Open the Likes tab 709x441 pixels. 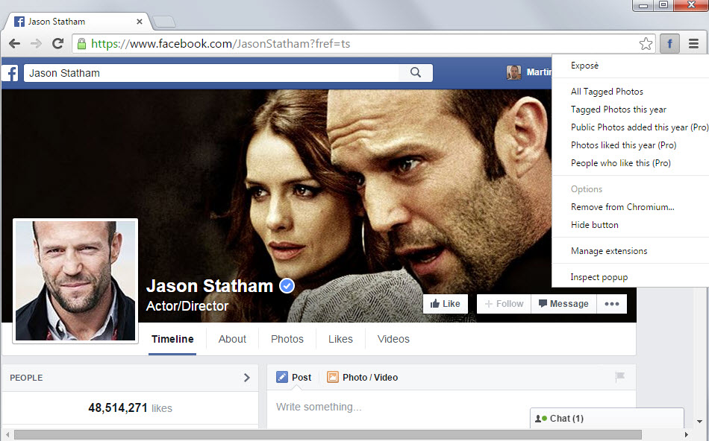[340, 339]
